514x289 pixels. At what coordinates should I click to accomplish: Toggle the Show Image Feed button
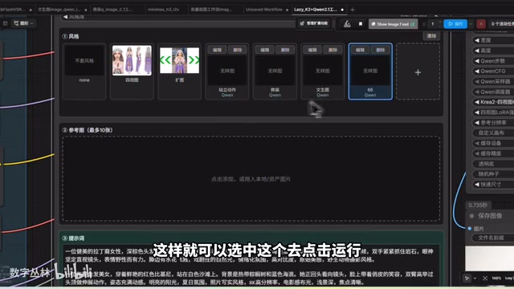point(393,24)
